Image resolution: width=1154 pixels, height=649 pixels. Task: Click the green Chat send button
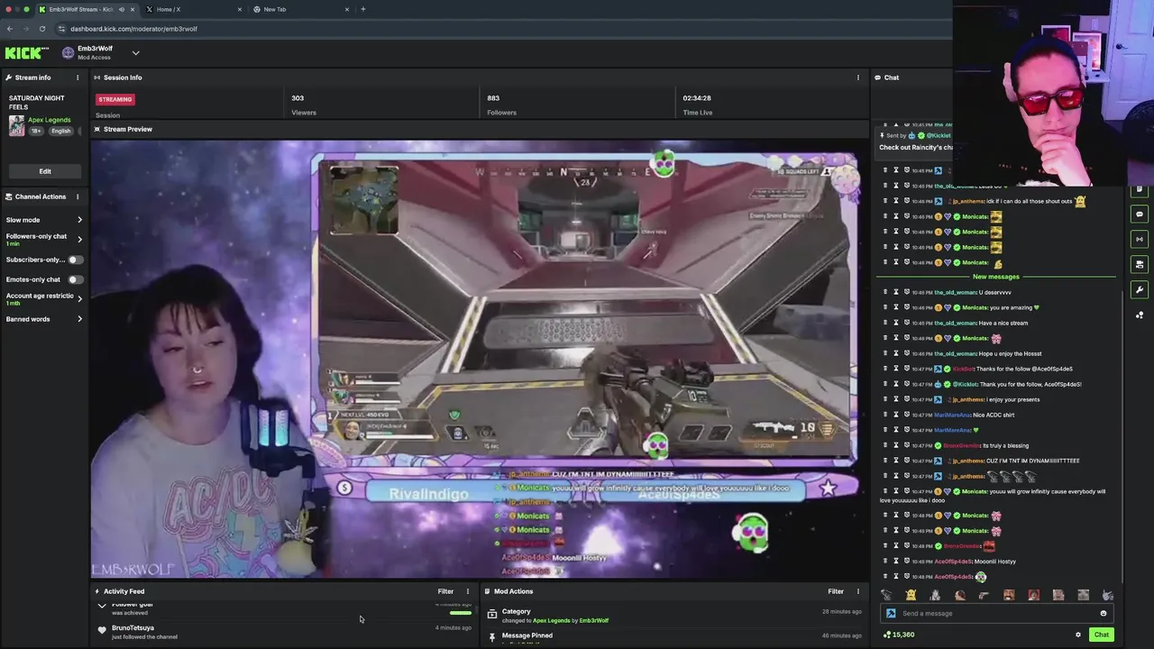coord(1101,635)
